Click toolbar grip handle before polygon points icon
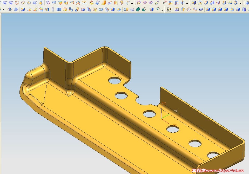Screen dimensions: 249x174 pyautogui.click(x=135, y=3)
